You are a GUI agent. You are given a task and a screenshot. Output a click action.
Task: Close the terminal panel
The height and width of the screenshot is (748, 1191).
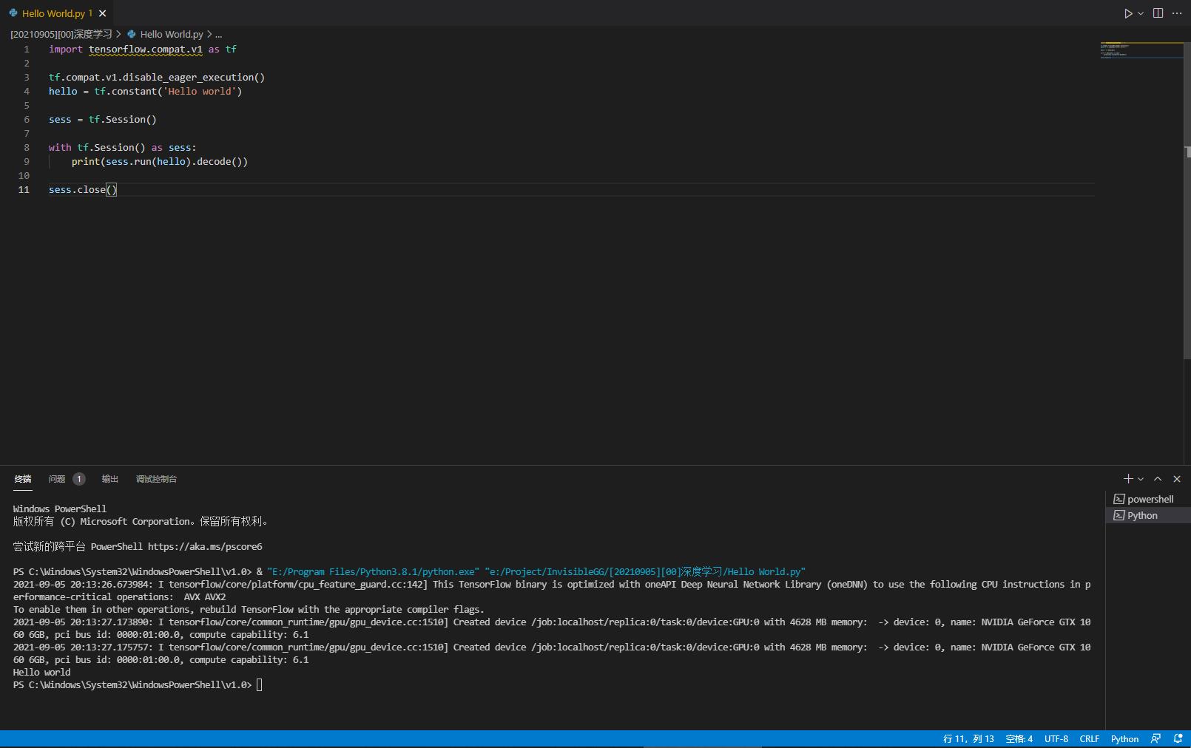click(x=1177, y=479)
